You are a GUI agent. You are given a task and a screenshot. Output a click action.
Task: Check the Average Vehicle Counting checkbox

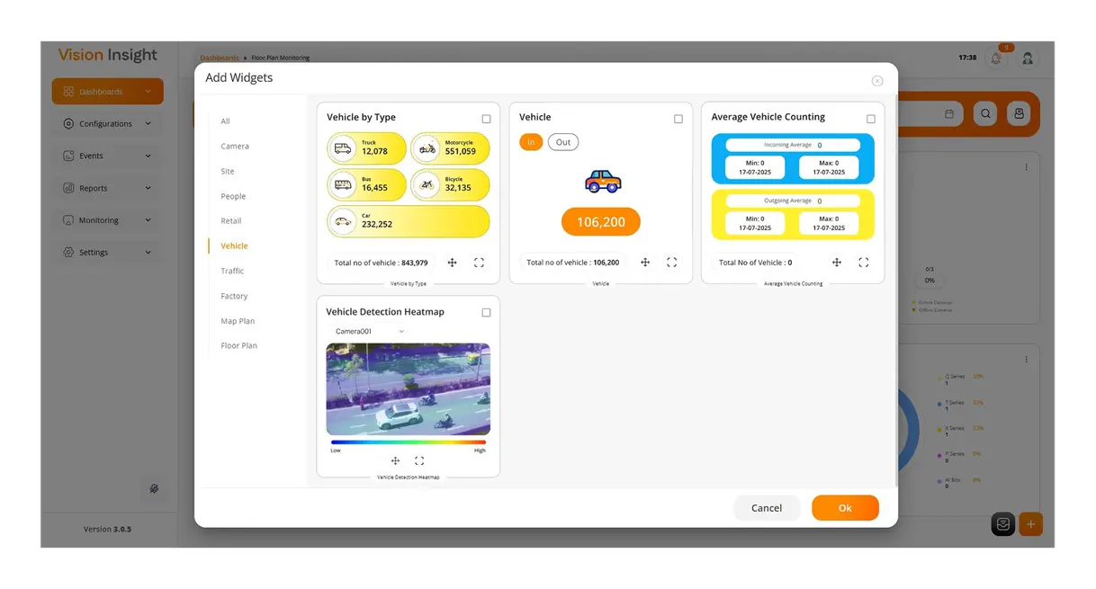pyautogui.click(x=871, y=119)
